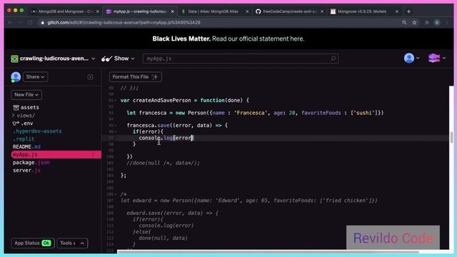Go back in browser history
This screenshot has height=257, width=457.
(x=10, y=22)
